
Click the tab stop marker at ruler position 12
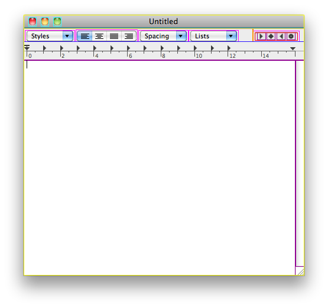tap(229, 48)
